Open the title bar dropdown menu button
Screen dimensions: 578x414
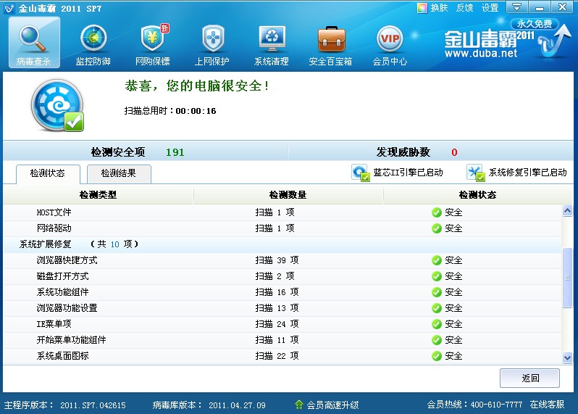[x=517, y=7]
